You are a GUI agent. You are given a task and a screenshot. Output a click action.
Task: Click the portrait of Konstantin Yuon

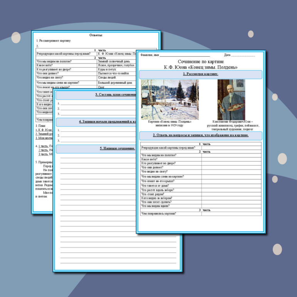(231, 99)
